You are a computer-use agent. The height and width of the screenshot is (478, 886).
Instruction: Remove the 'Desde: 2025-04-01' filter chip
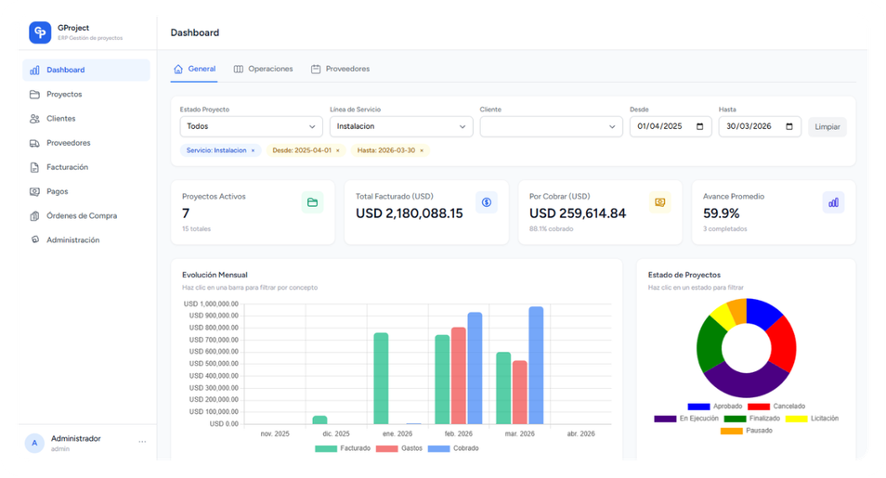tap(337, 150)
